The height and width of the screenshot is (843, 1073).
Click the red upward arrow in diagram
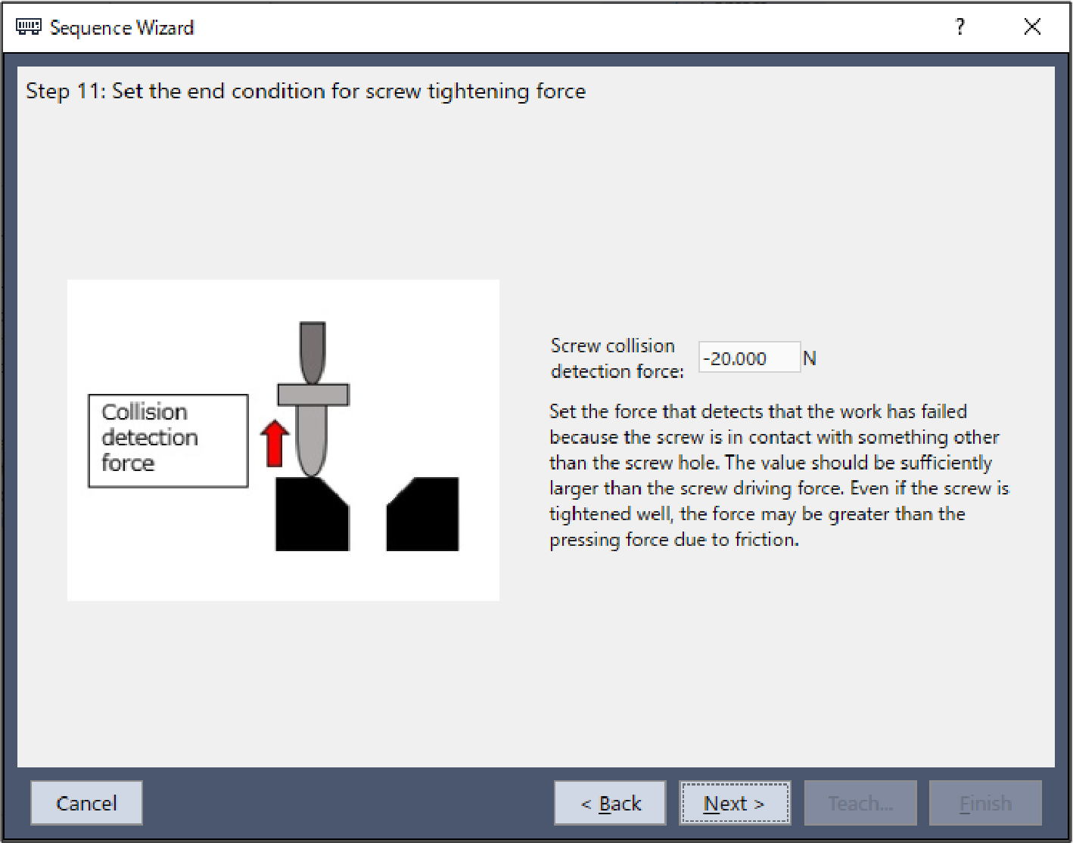[274, 443]
